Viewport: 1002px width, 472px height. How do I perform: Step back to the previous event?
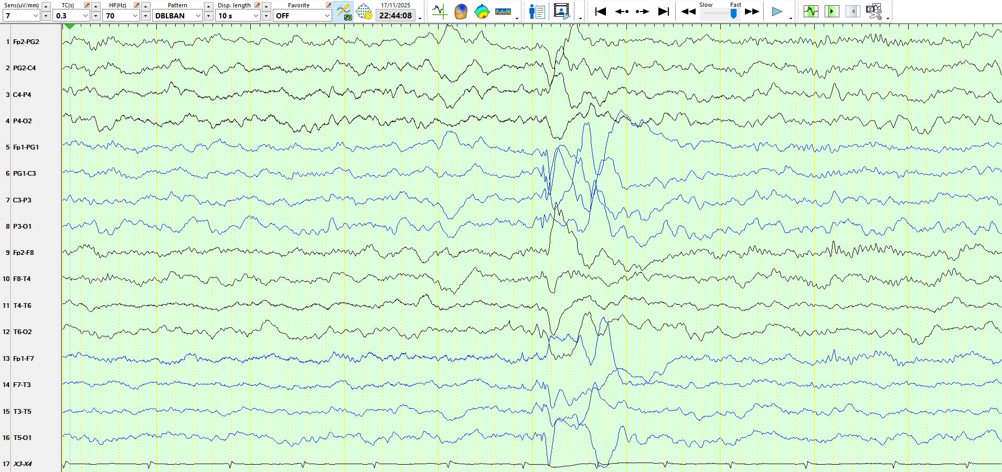[622, 12]
